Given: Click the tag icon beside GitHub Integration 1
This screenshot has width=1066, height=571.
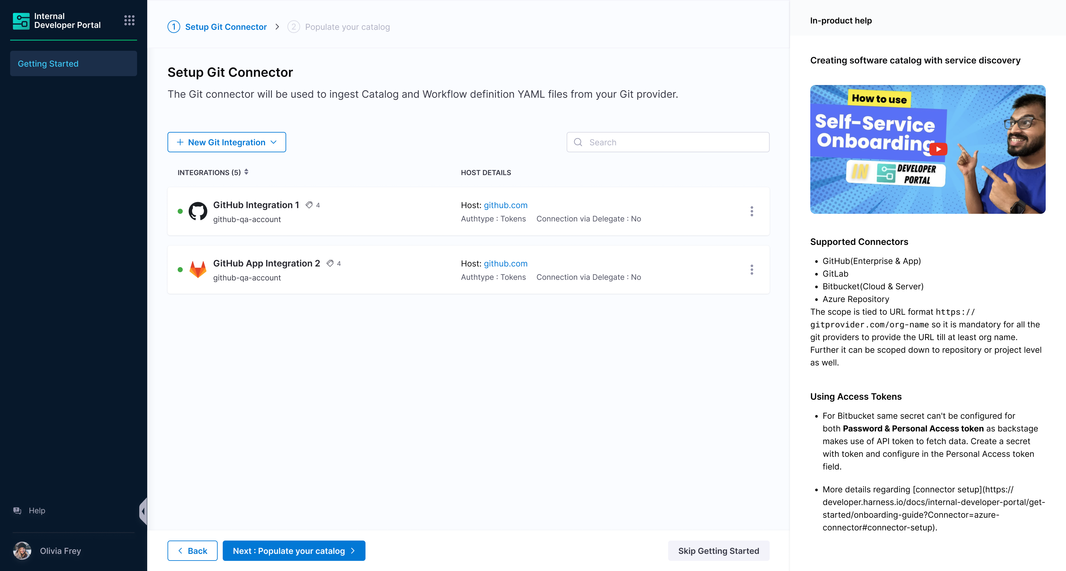Looking at the screenshot, I should pos(309,205).
